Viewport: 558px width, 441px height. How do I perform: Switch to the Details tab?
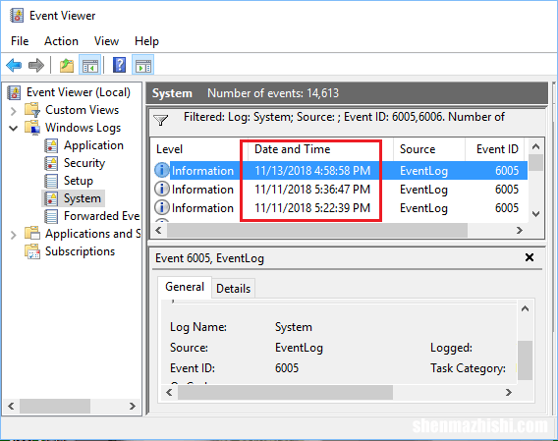(234, 289)
